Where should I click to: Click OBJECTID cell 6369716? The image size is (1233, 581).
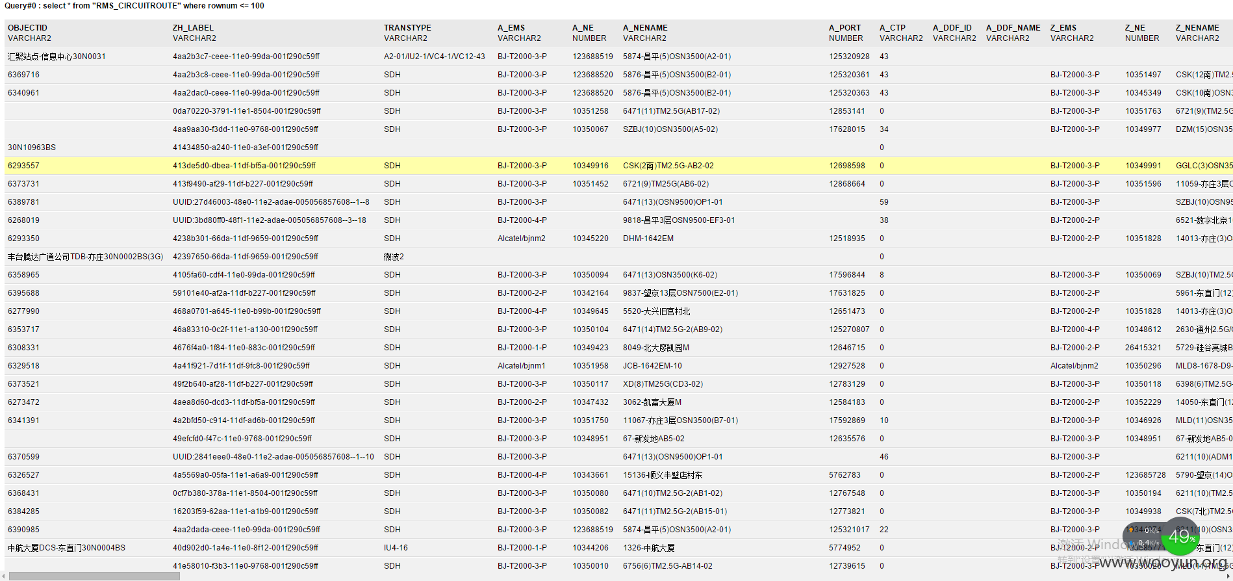tap(23, 75)
